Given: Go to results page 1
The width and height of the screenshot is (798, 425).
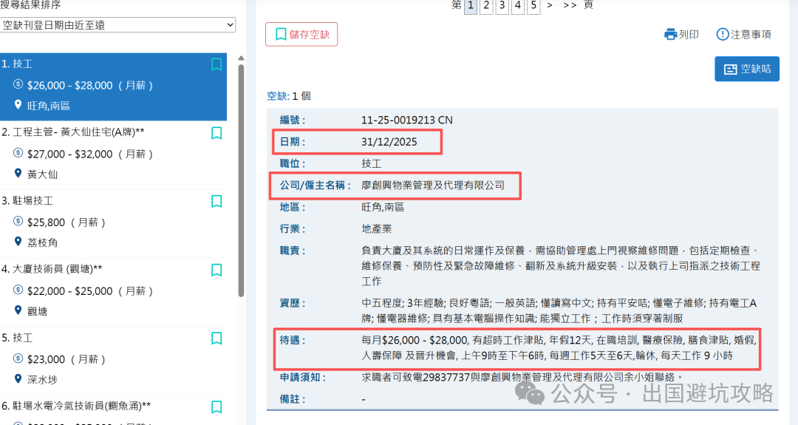Looking at the screenshot, I should pyautogui.click(x=470, y=6).
